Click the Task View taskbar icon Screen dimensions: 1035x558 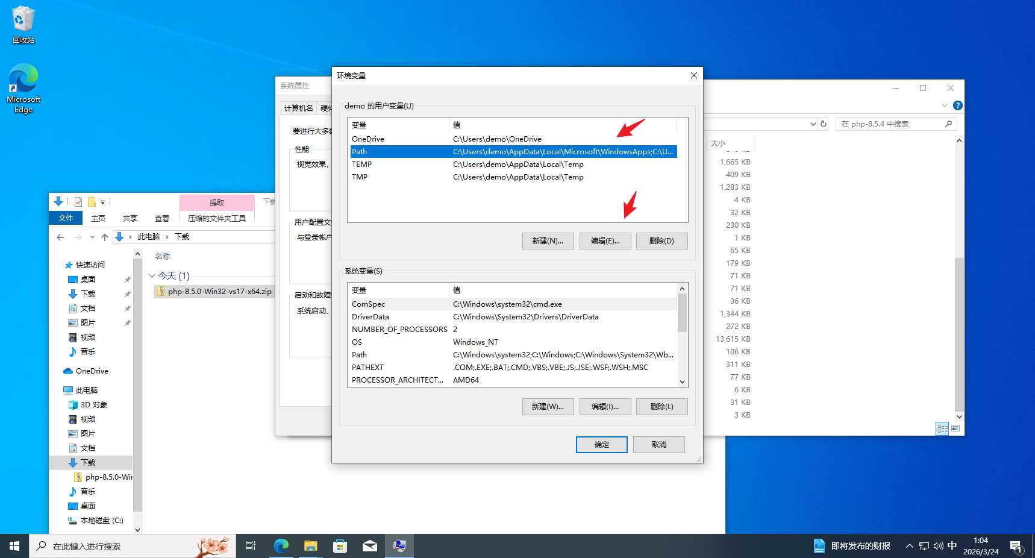pos(251,546)
